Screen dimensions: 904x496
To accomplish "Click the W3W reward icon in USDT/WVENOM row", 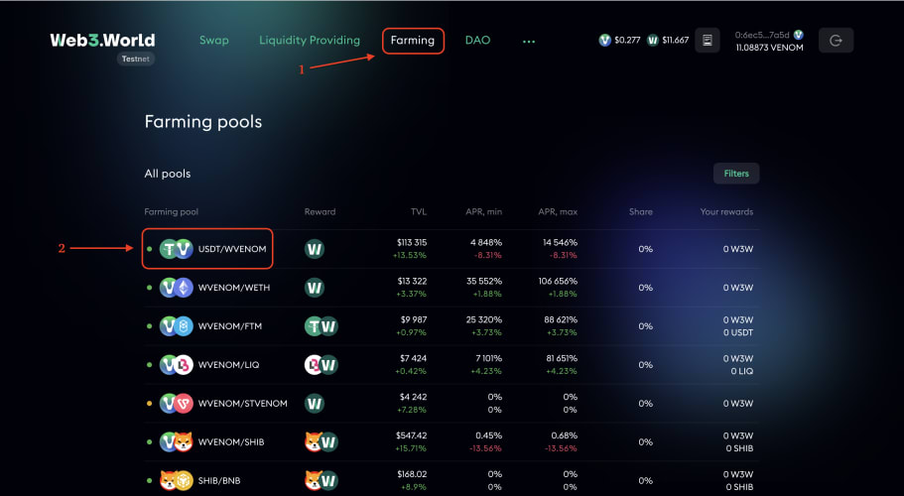I will click(x=315, y=249).
